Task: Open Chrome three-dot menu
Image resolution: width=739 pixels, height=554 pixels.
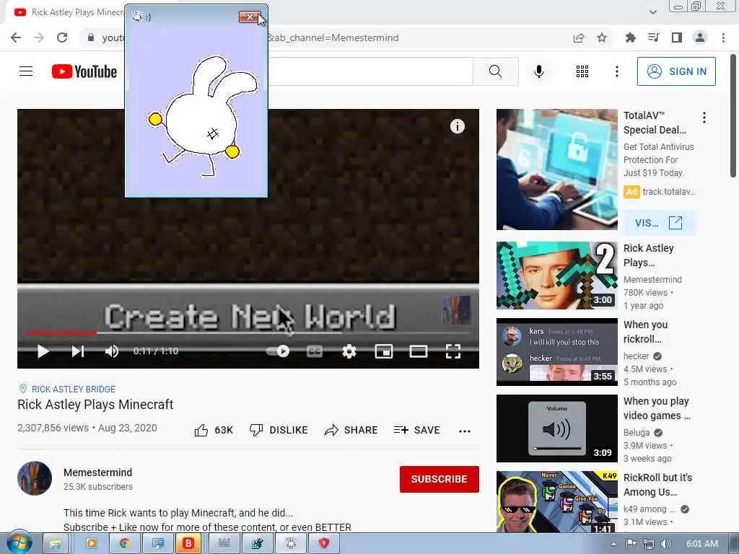Action: [723, 38]
